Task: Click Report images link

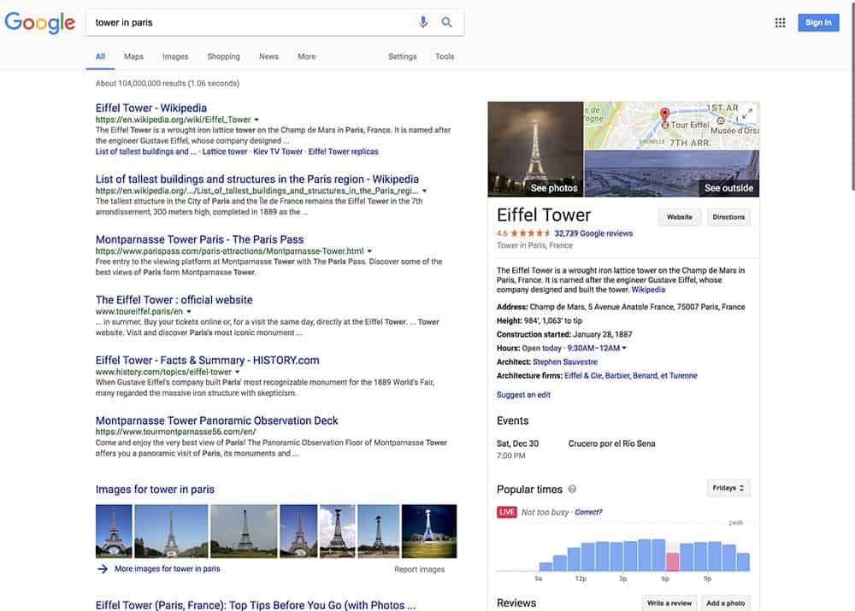Action: point(419,569)
